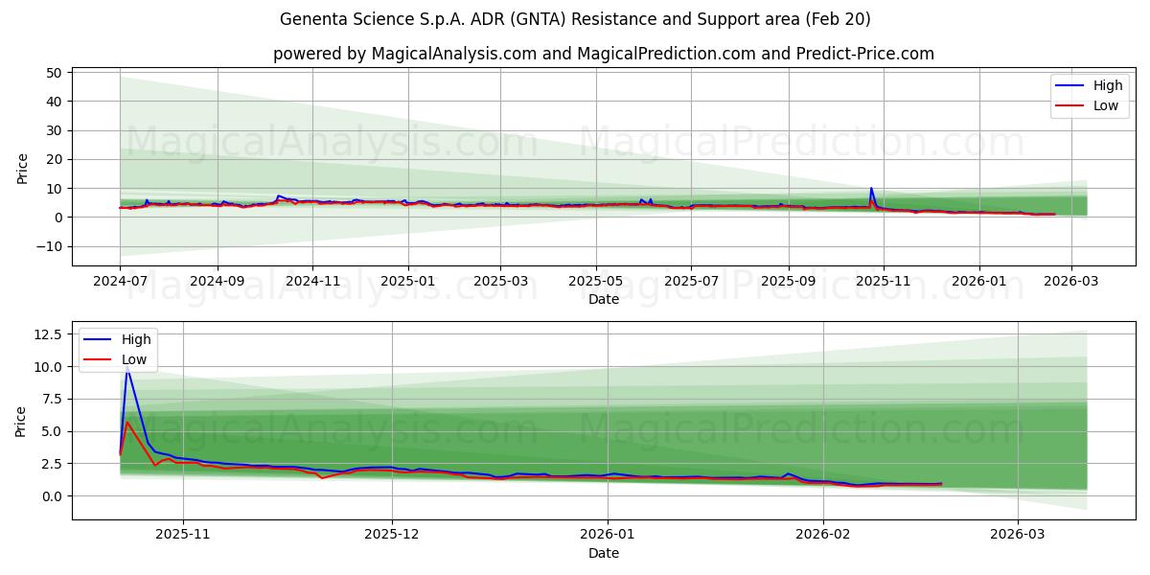Screen dimensions: 1150x575
Task: Click the '50' price tick on top chart
Action: [x=54, y=73]
